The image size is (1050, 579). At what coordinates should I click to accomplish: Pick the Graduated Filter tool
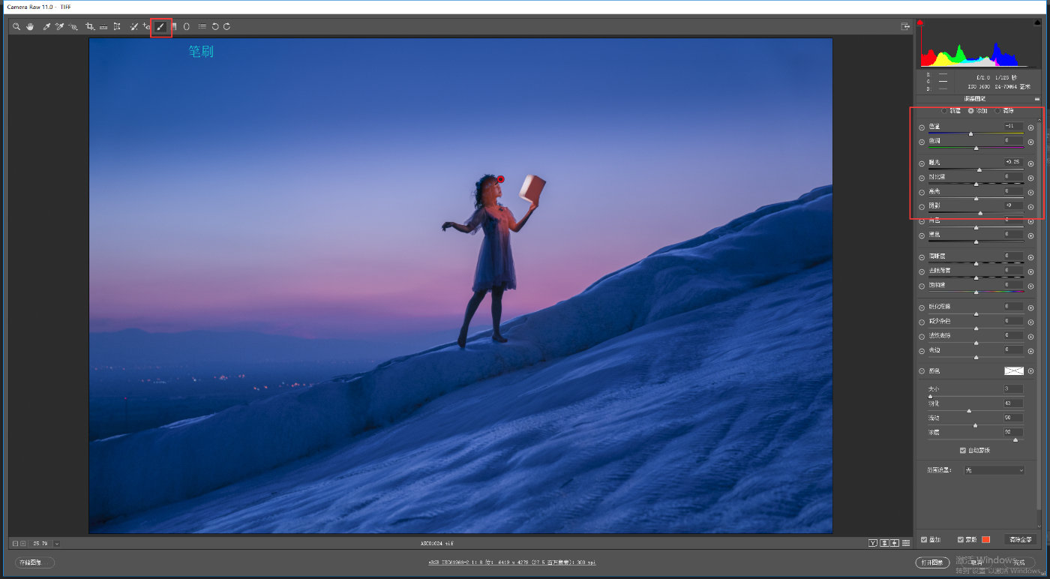pos(174,27)
